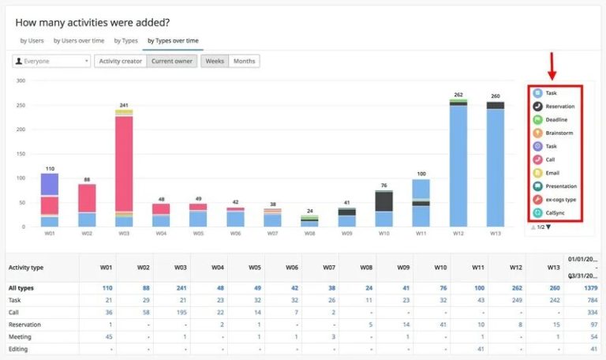Select the Current owner toggle
Viewport: 606px width, 360px height.
pos(172,61)
